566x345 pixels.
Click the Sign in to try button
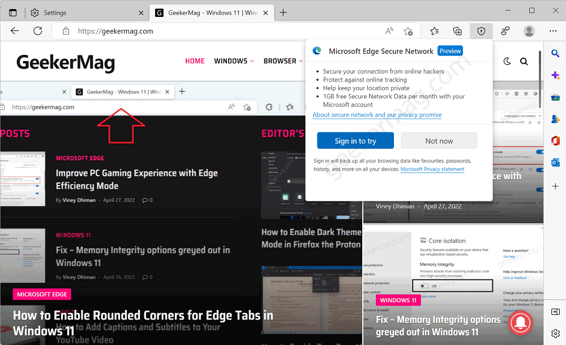(x=355, y=141)
